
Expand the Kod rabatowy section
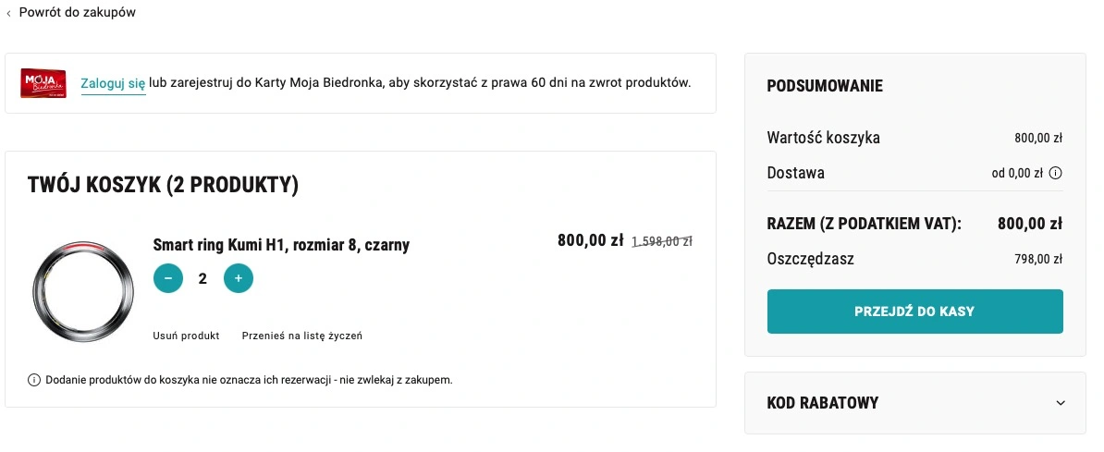click(1061, 403)
